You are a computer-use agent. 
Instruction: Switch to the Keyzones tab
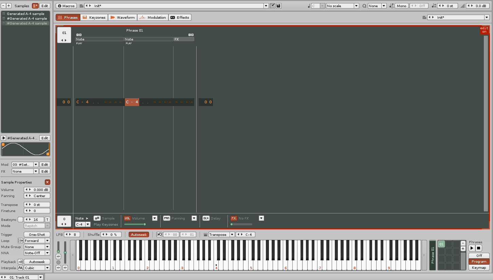[x=94, y=17]
